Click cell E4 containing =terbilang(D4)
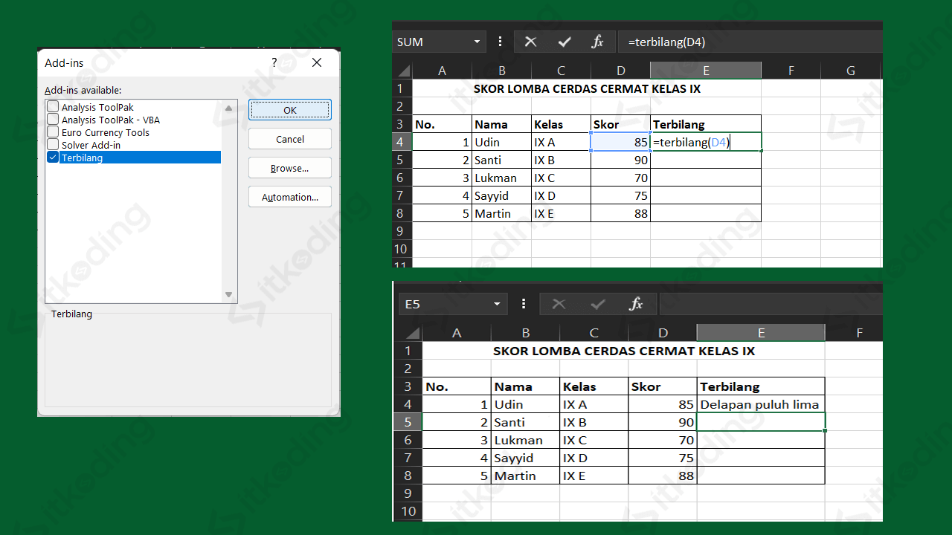This screenshot has height=535, width=952. [706, 142]
